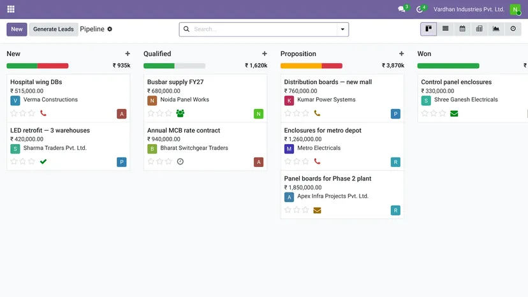Image resolution: width=528 pixels, height=297 pixels.
Task: Switch to List view
Action: click(x=445, y=29)
